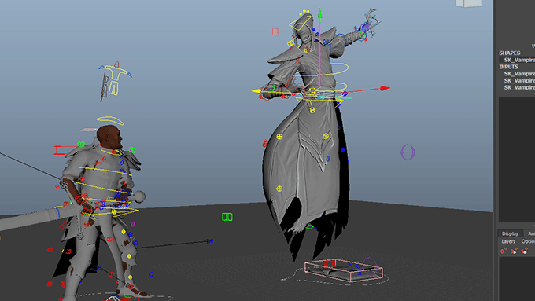535x301 pixels.
Task: Select the green double-rectangle control on floor
Action: click(227, 217)
